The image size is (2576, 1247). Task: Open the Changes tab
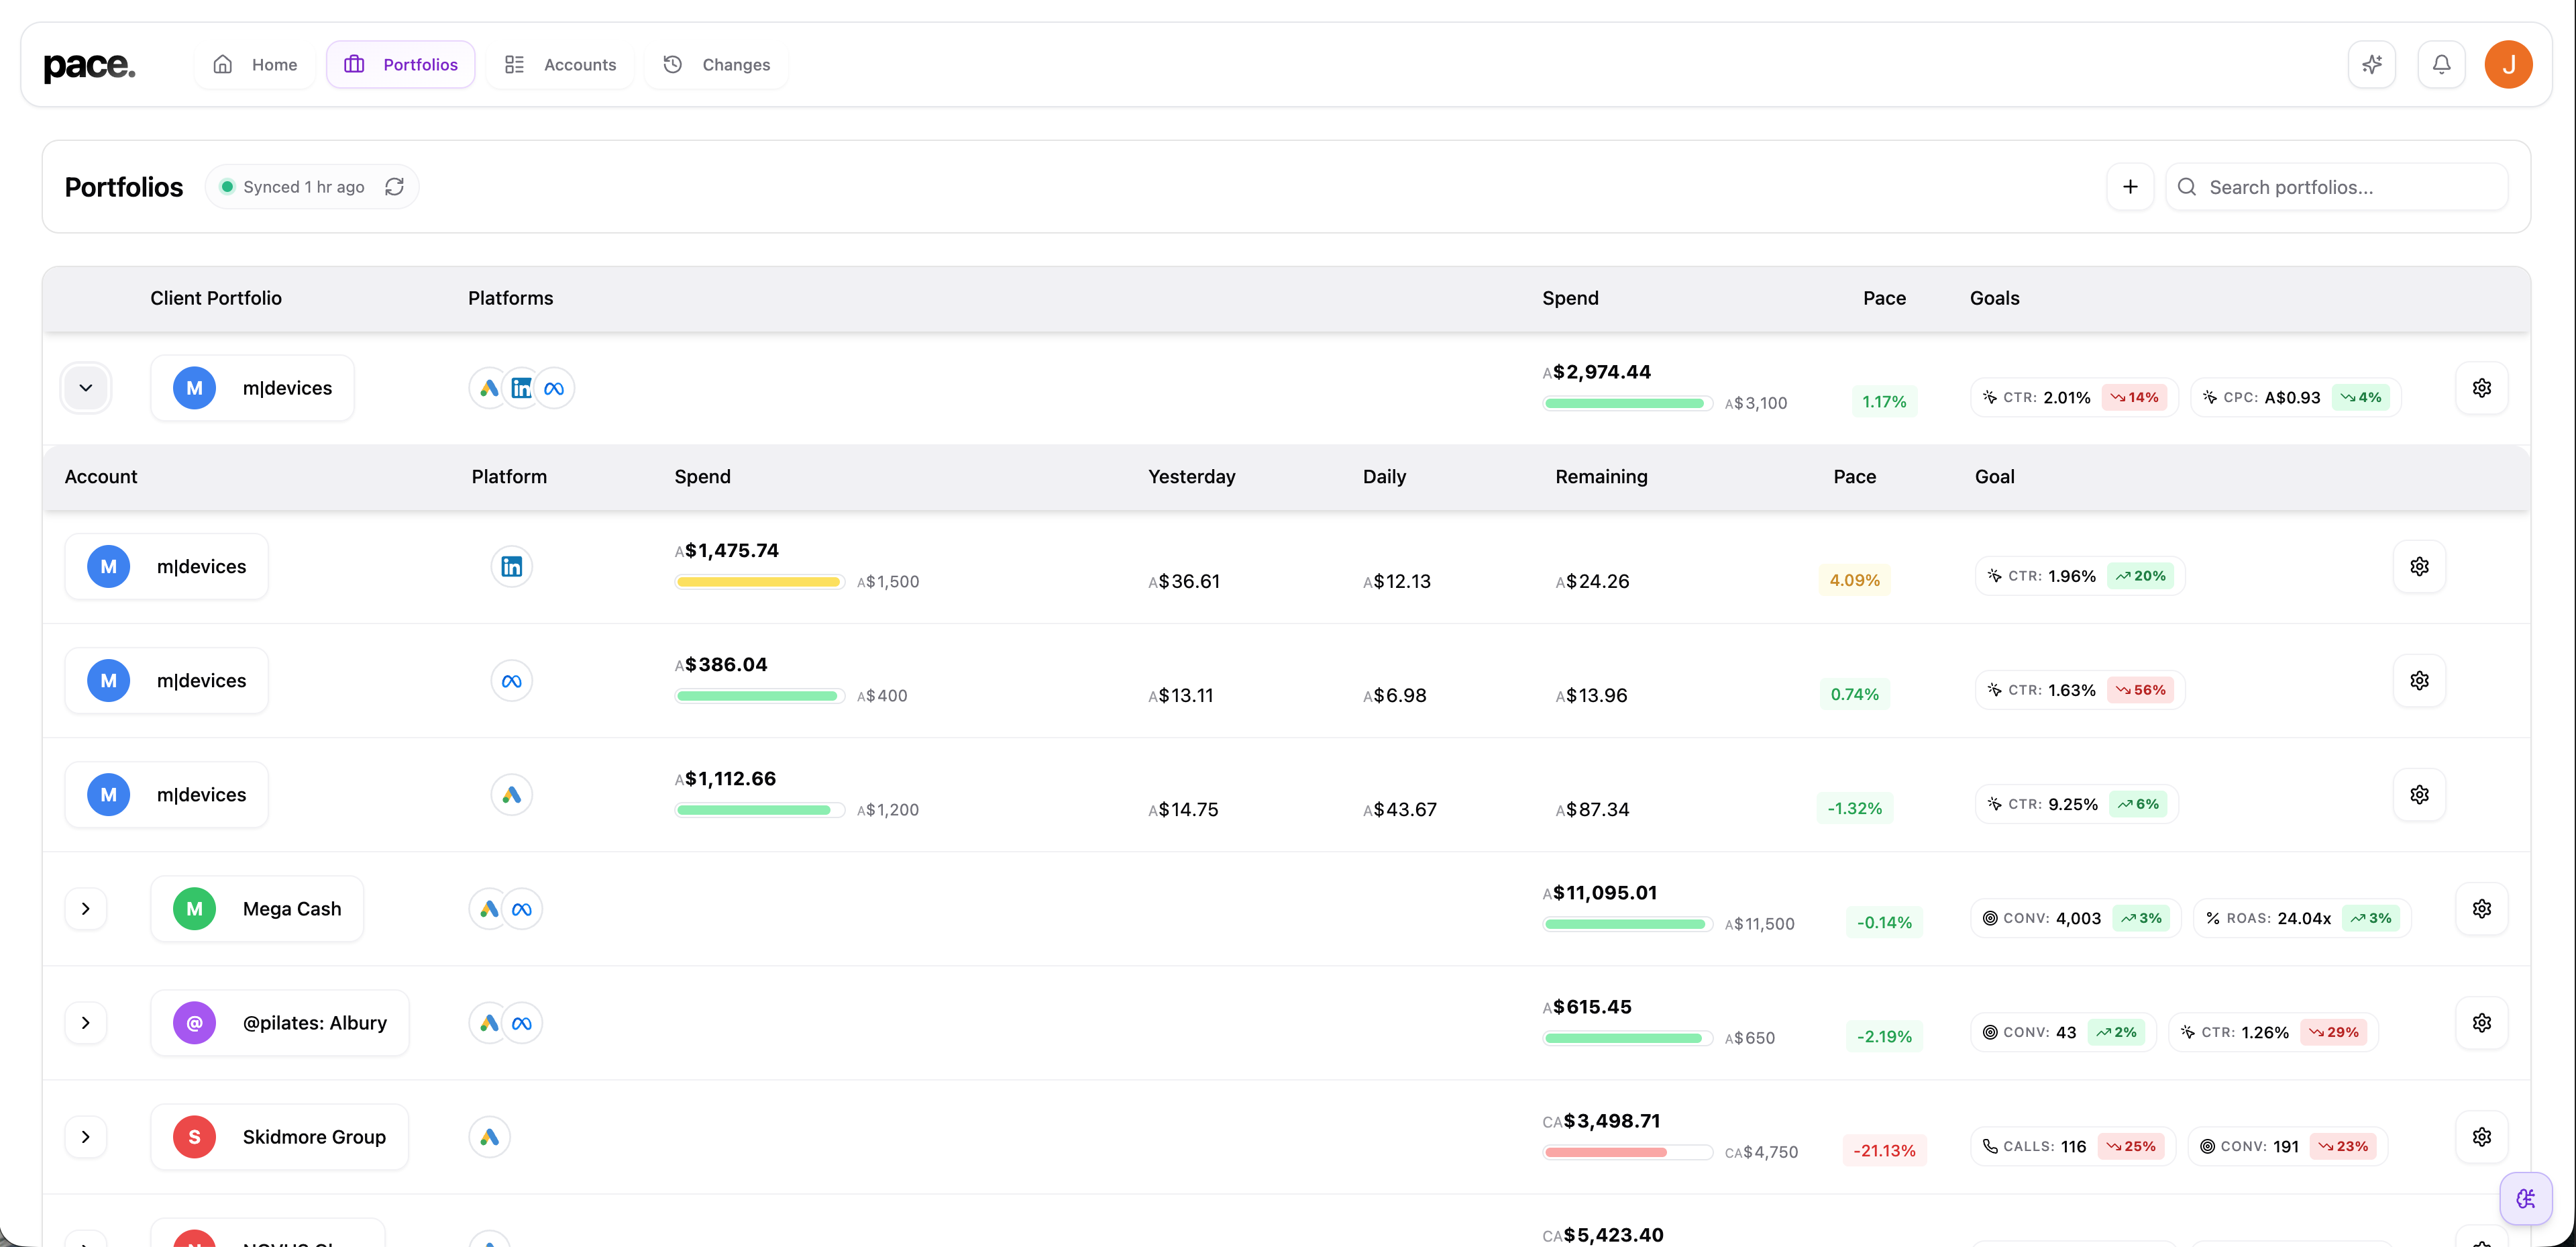(x=716, y=65)
